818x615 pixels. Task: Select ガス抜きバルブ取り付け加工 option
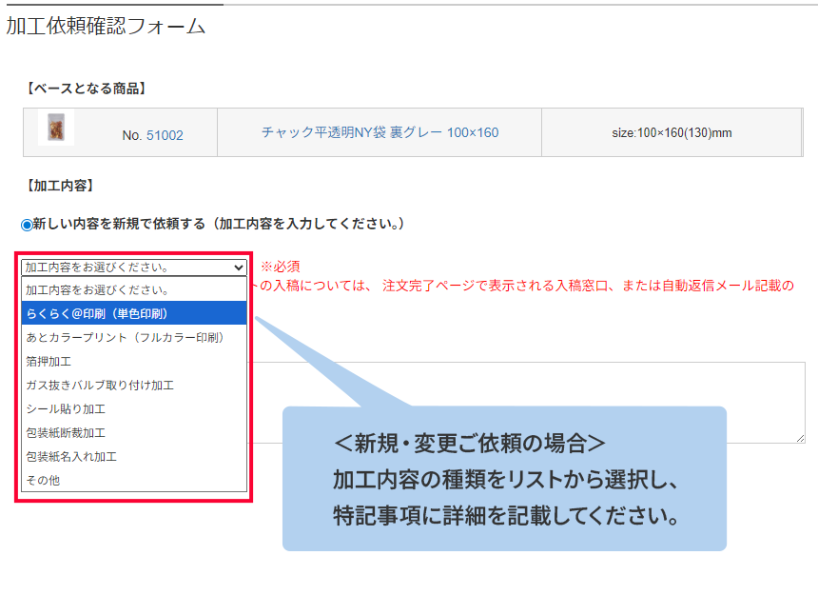point(133,386)
